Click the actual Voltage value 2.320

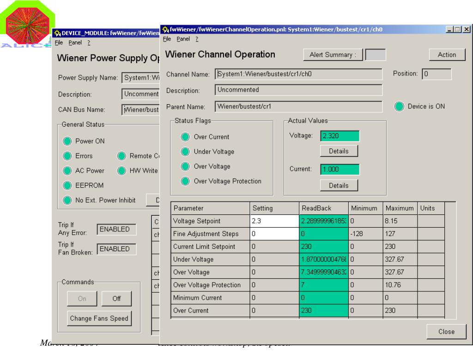(340, 136)
